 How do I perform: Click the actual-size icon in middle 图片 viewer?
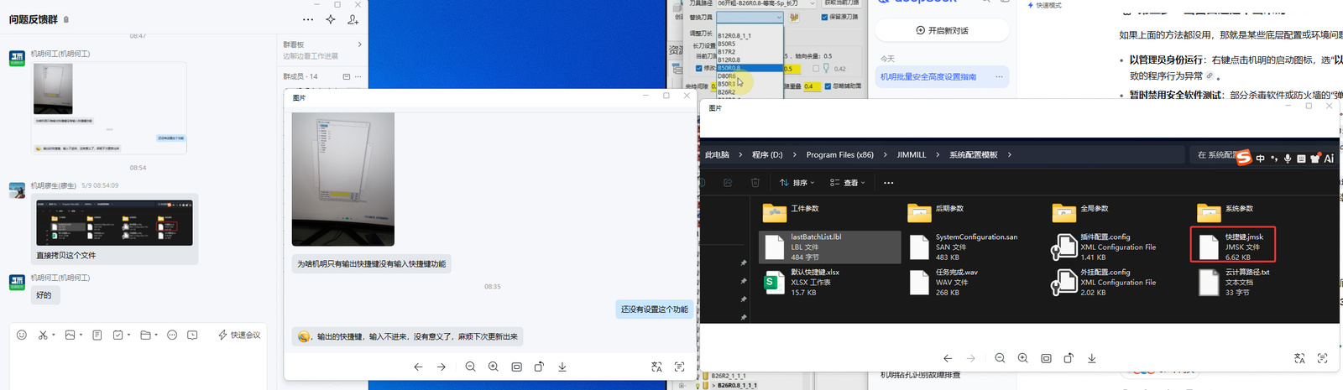pos(516,367)
